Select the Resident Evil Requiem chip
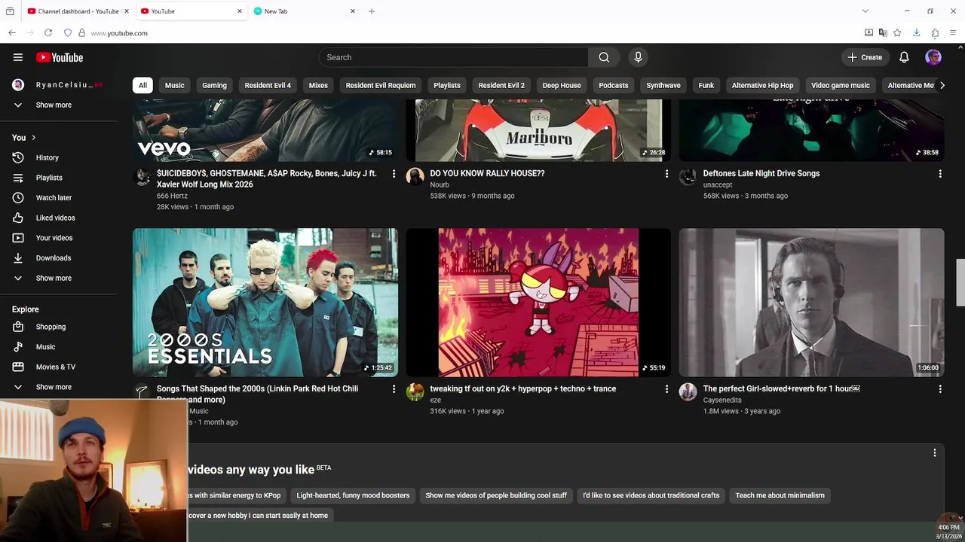Screen dimensions: 965x542 381,85
